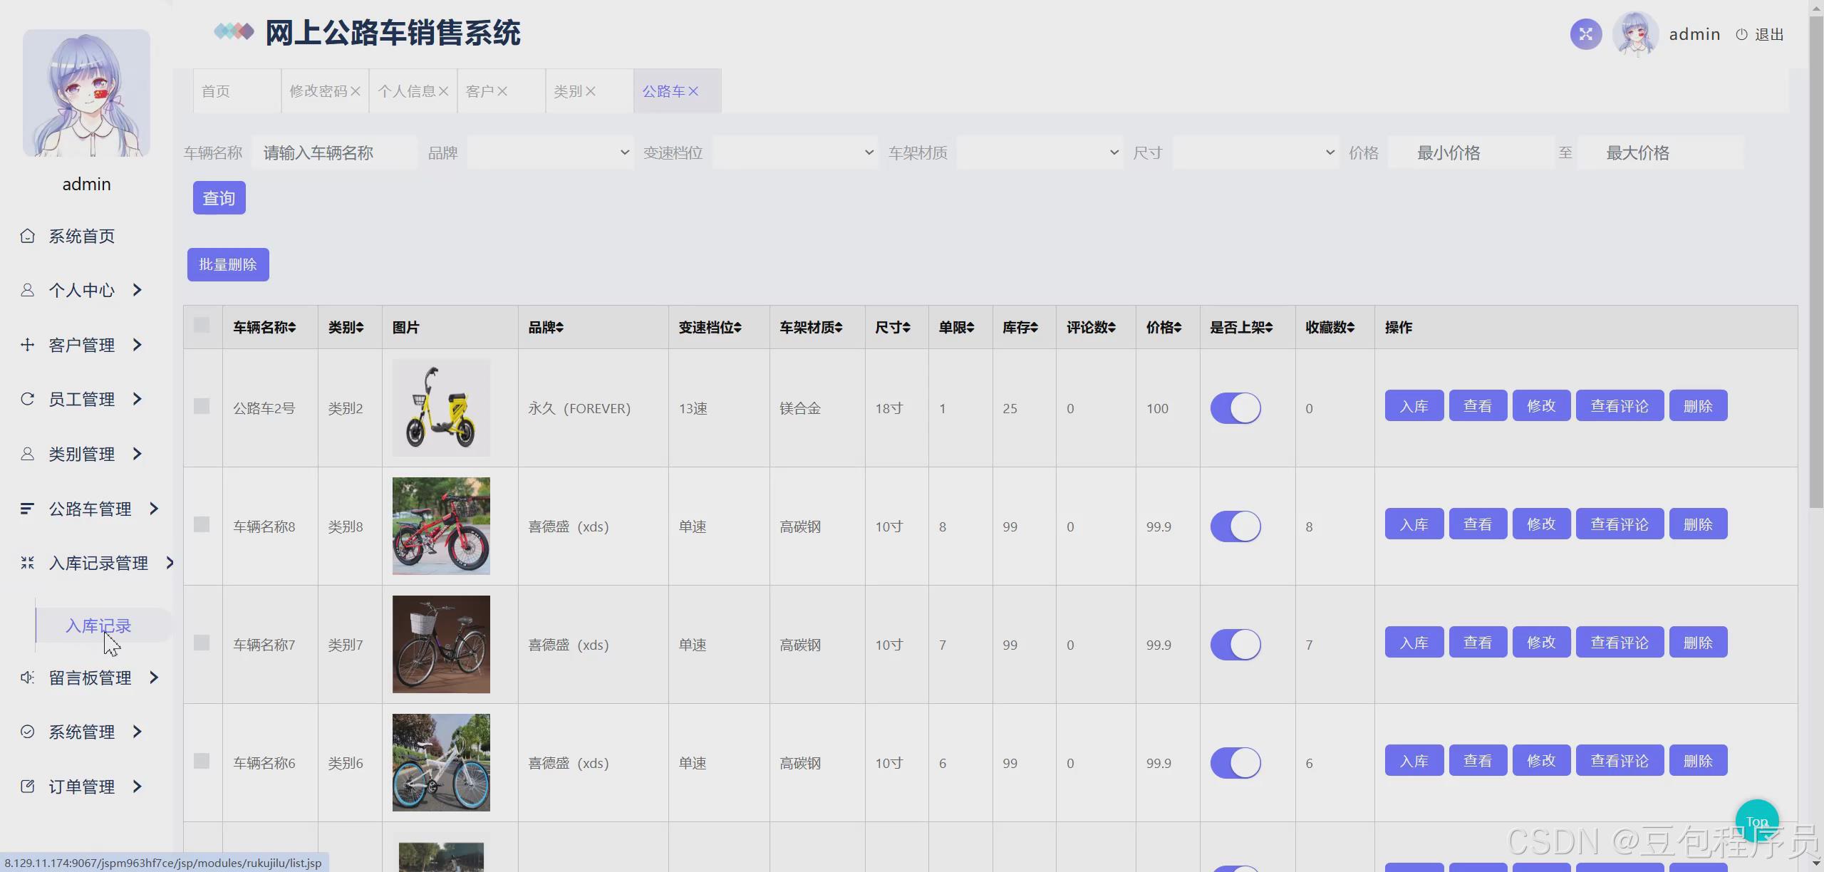Open the 变速档位 dropdown

pyautogui.click(x=794, y=152)
